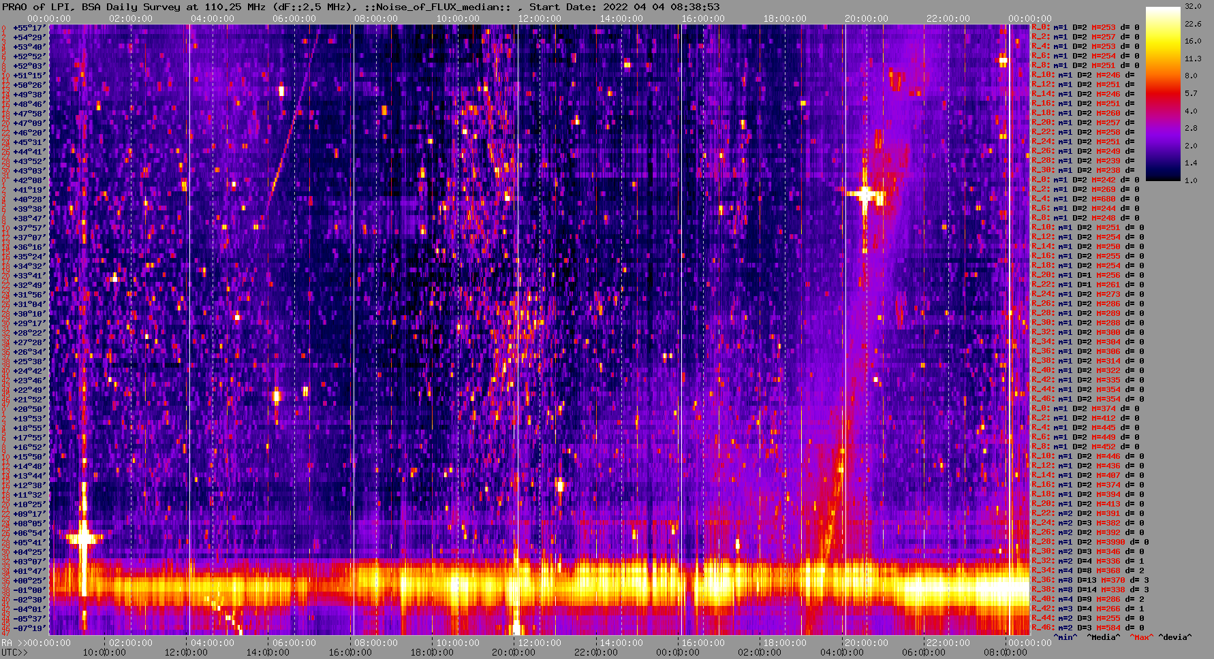Click the bright cross source near +40°28'
The image size is (1214, 659).
865,195
